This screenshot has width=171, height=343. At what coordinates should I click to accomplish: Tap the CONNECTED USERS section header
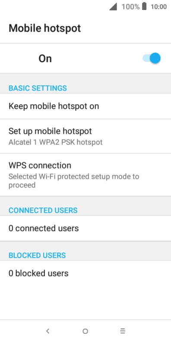point(43,210)
